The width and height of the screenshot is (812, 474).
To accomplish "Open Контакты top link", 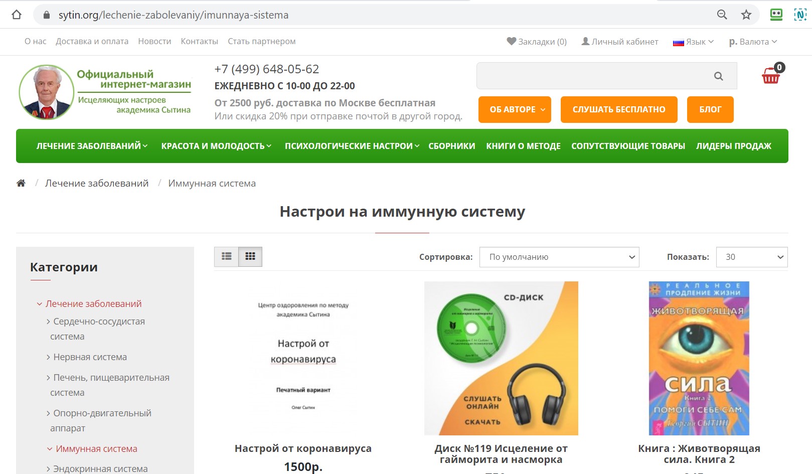I will [x=199, y=41].
